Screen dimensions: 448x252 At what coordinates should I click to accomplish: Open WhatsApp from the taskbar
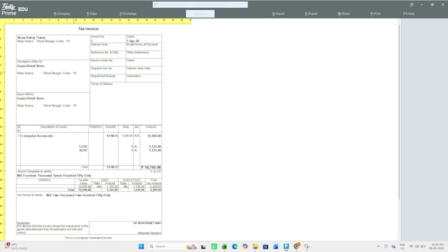tap(214, 246)
